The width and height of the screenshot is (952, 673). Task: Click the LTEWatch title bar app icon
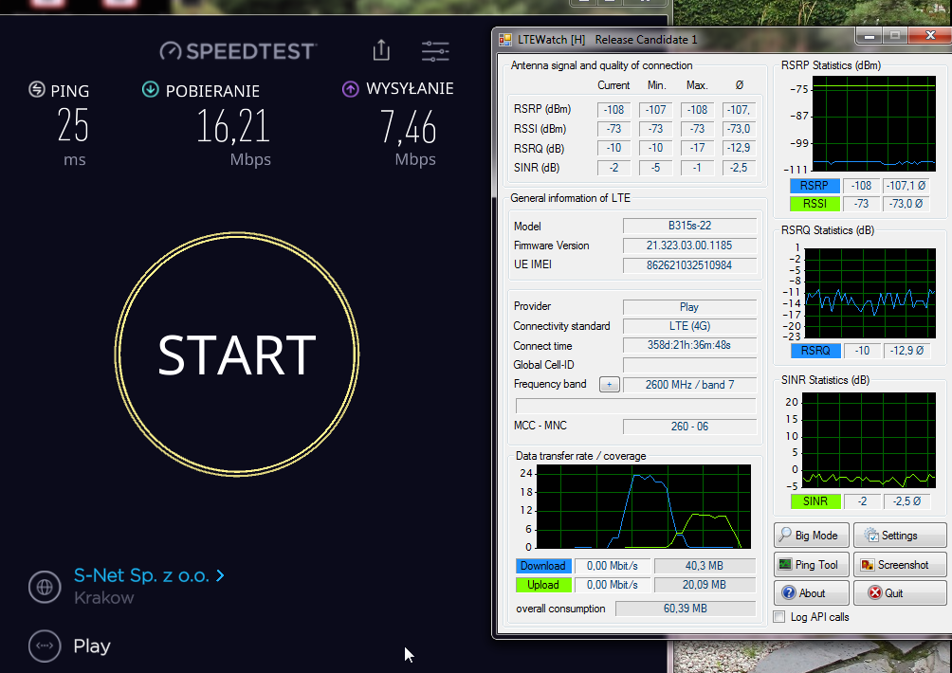(505, 40)
